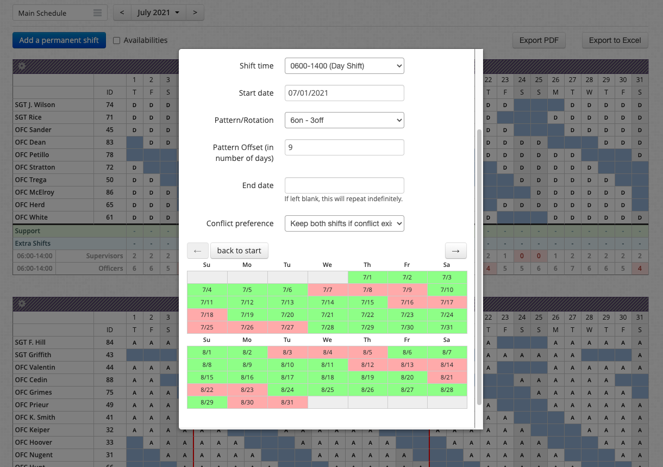Click the End date input field

tap(344, 185)
